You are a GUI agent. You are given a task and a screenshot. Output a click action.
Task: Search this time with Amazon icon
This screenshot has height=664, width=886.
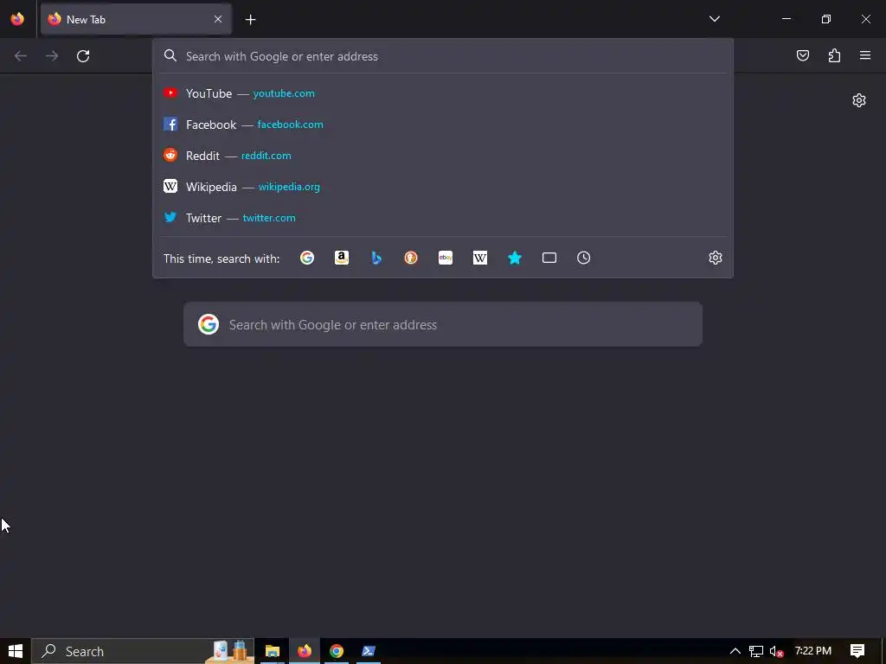(341, 258)
